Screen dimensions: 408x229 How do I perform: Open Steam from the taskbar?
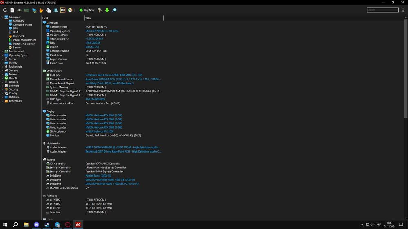(47, 225)
